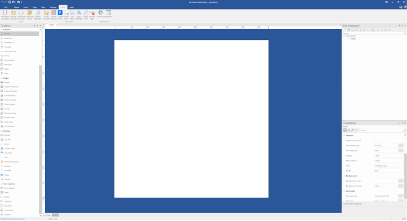This screenshot has height=221, width=407.
Task: Select the Default breakpoint button
Action: click(x=56, y=215)
